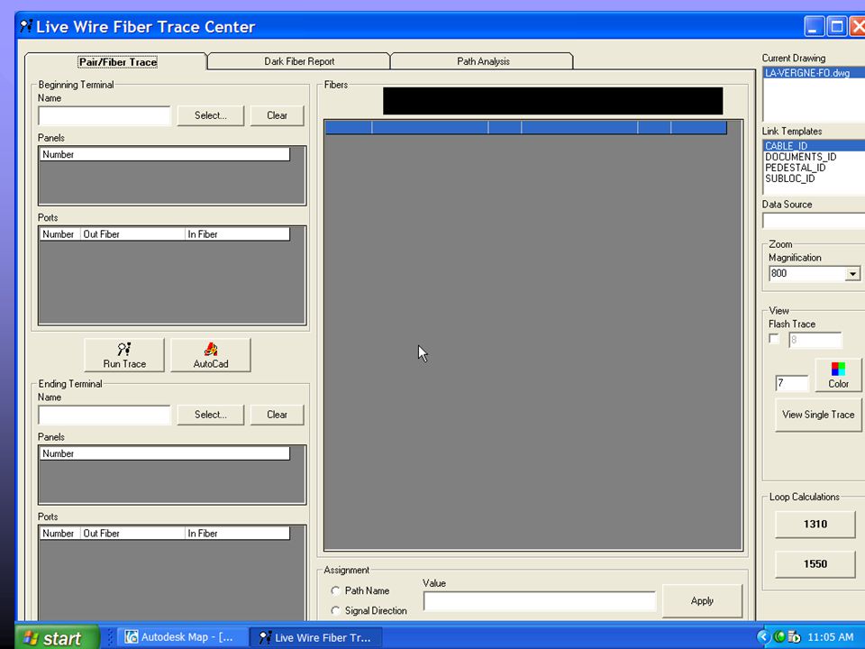Open the Path Analysis tab
The width and height of the screenshot is (865, 649).
tap(483, 61)
